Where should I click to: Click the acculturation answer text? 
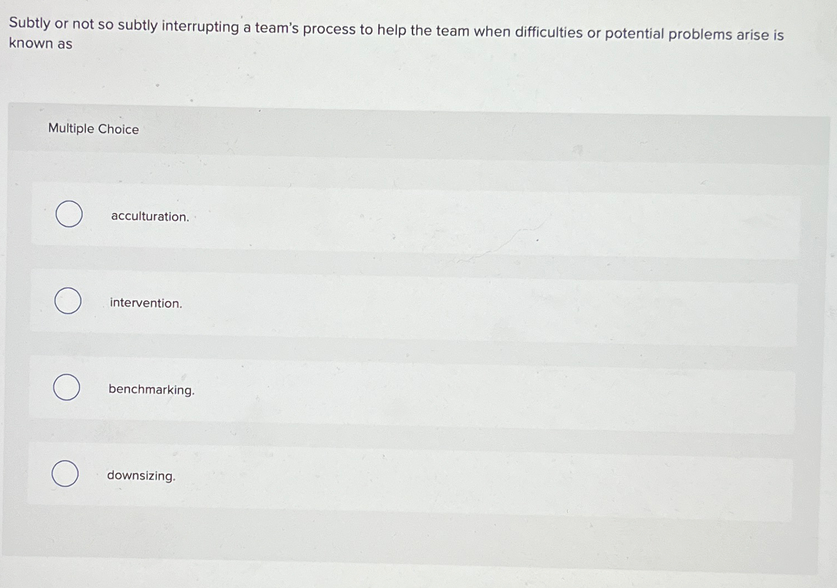click(150, 217)
